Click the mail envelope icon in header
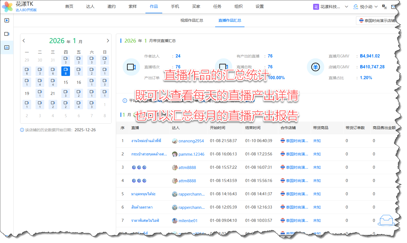407x243 pixels. pyautogui.click(x=393, y=7)
